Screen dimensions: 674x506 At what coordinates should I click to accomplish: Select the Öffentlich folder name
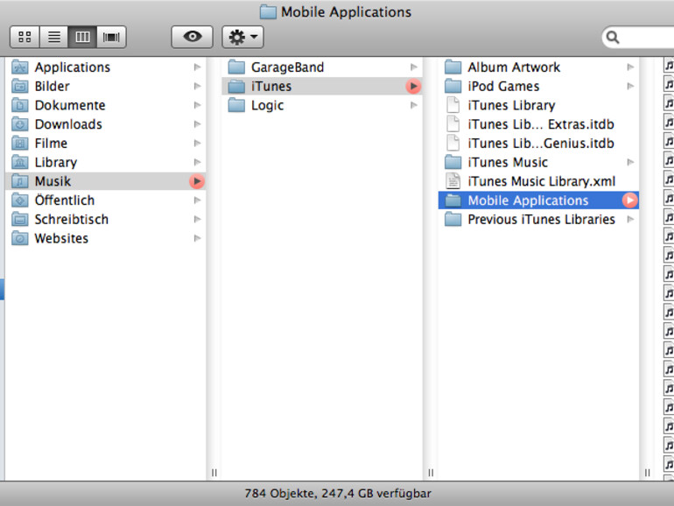point(65,200)
